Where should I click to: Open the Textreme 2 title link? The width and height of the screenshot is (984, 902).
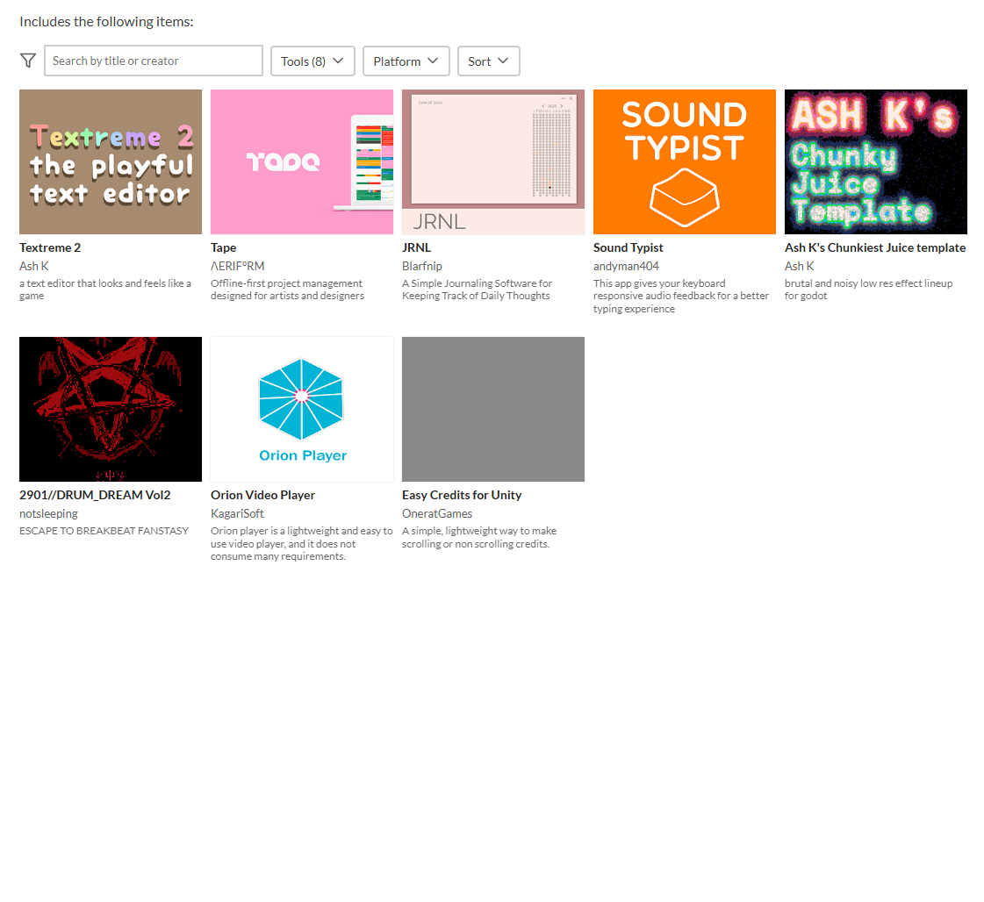coord(50,247)
